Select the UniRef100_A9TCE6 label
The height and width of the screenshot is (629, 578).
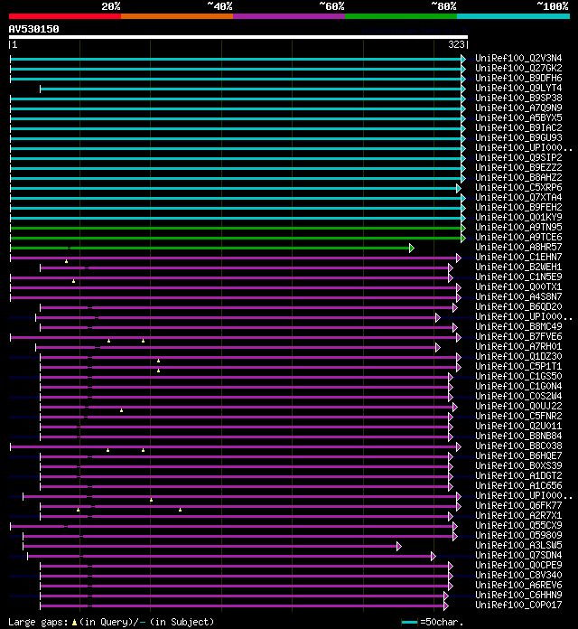coord(518,237)
